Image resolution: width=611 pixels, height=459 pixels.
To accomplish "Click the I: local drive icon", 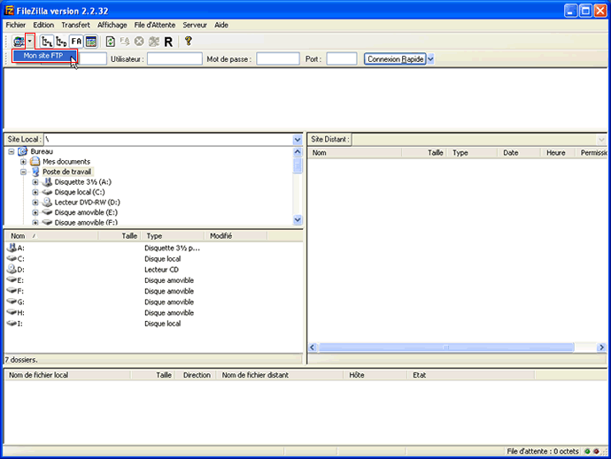I will [x=12, y=323].
